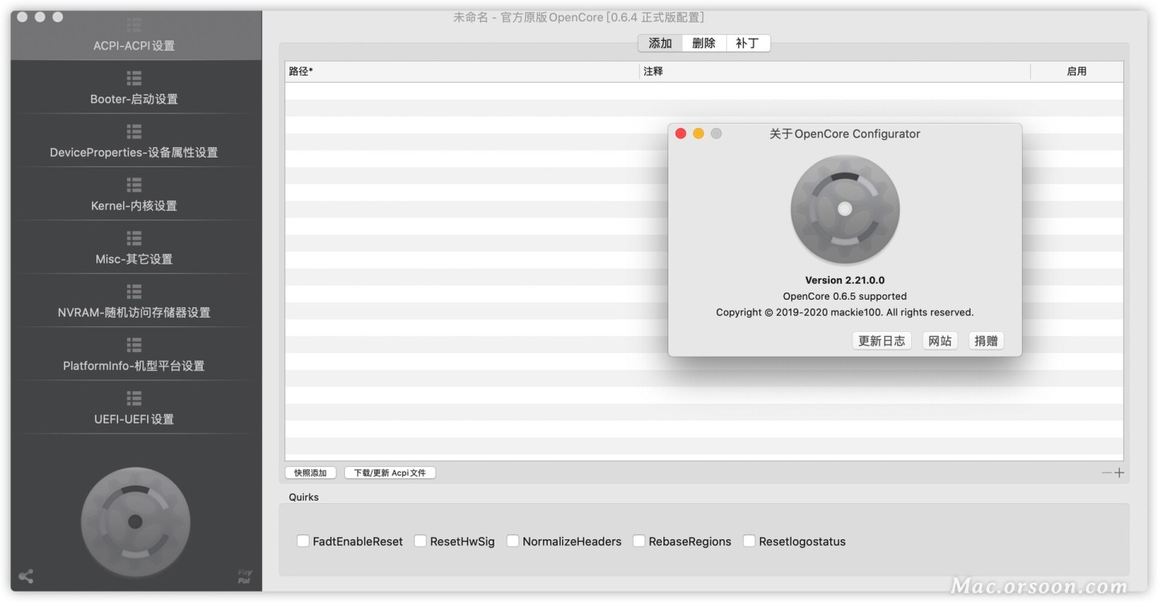Click 下载/更新 Acpi 文件 button

390,472
